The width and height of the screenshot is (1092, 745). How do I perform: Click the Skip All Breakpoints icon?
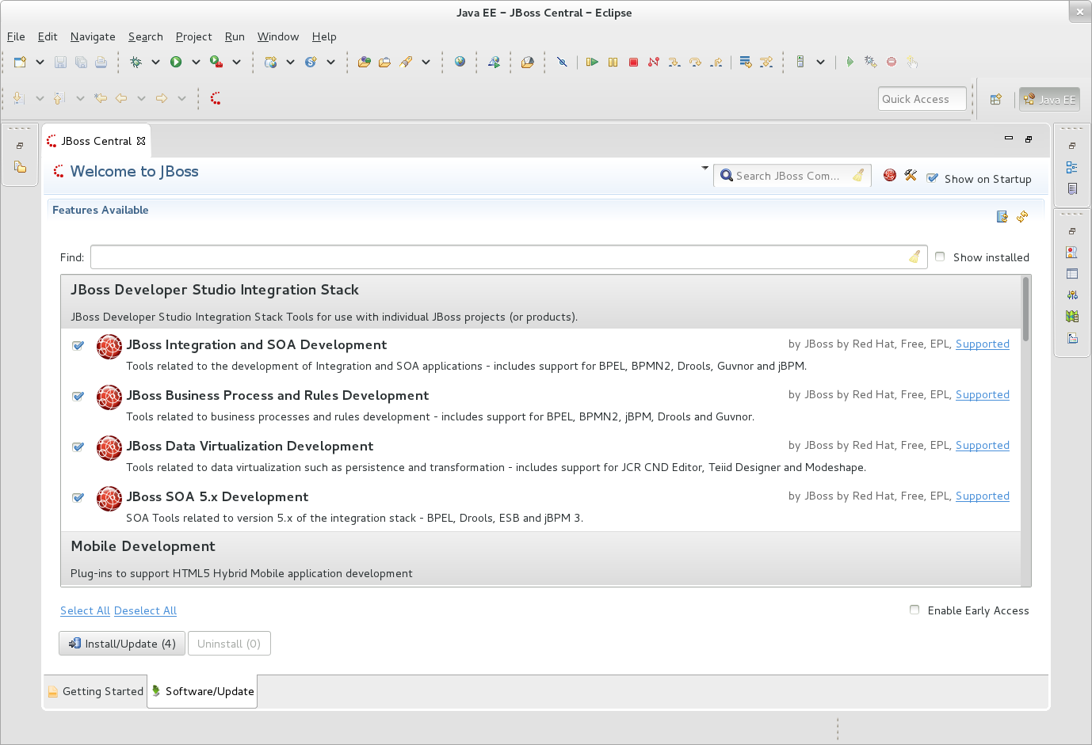coord(562,62)
